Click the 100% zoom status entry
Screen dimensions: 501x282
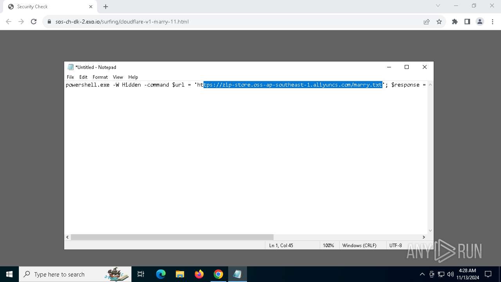point(328,245)
